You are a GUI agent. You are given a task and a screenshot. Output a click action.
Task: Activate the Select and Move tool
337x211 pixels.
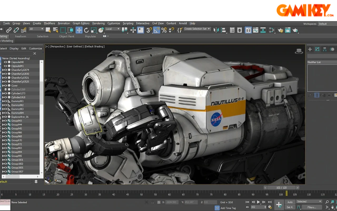pos(79,30)
